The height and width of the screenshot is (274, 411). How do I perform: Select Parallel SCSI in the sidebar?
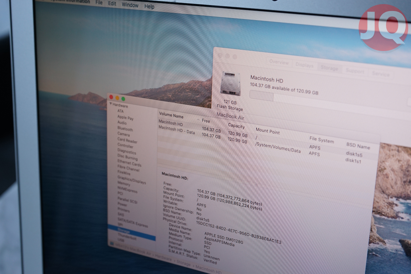[127, 201]
